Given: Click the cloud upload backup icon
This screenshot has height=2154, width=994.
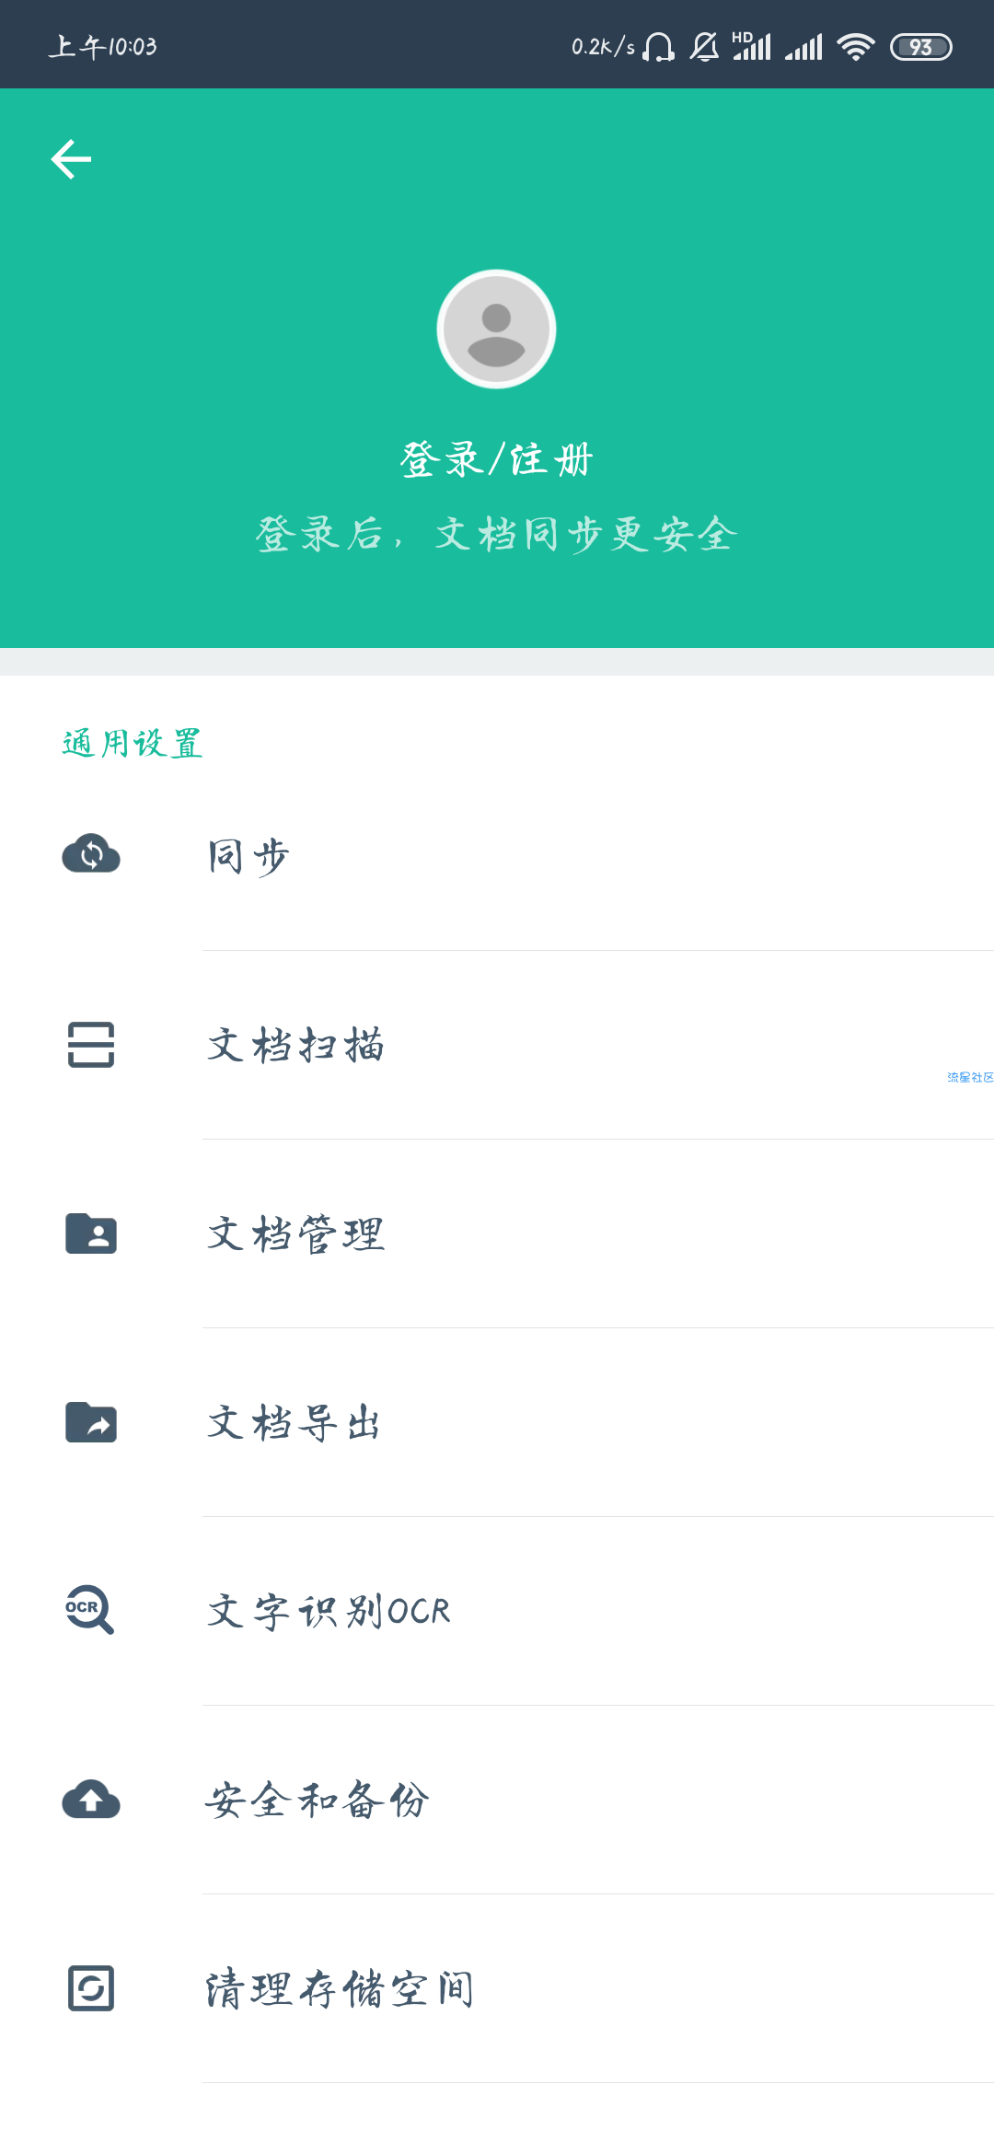Looking at the screenshot, I should pos(91,1800).
